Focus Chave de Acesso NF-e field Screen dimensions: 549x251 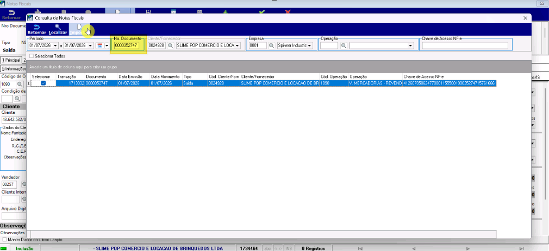[x=465, y=46]
